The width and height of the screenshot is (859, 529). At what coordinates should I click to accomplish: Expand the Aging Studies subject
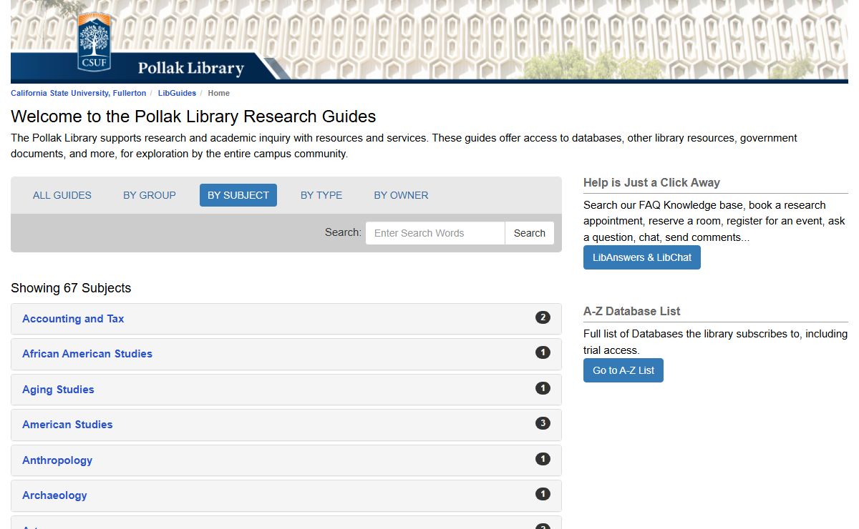click(58, 390)
